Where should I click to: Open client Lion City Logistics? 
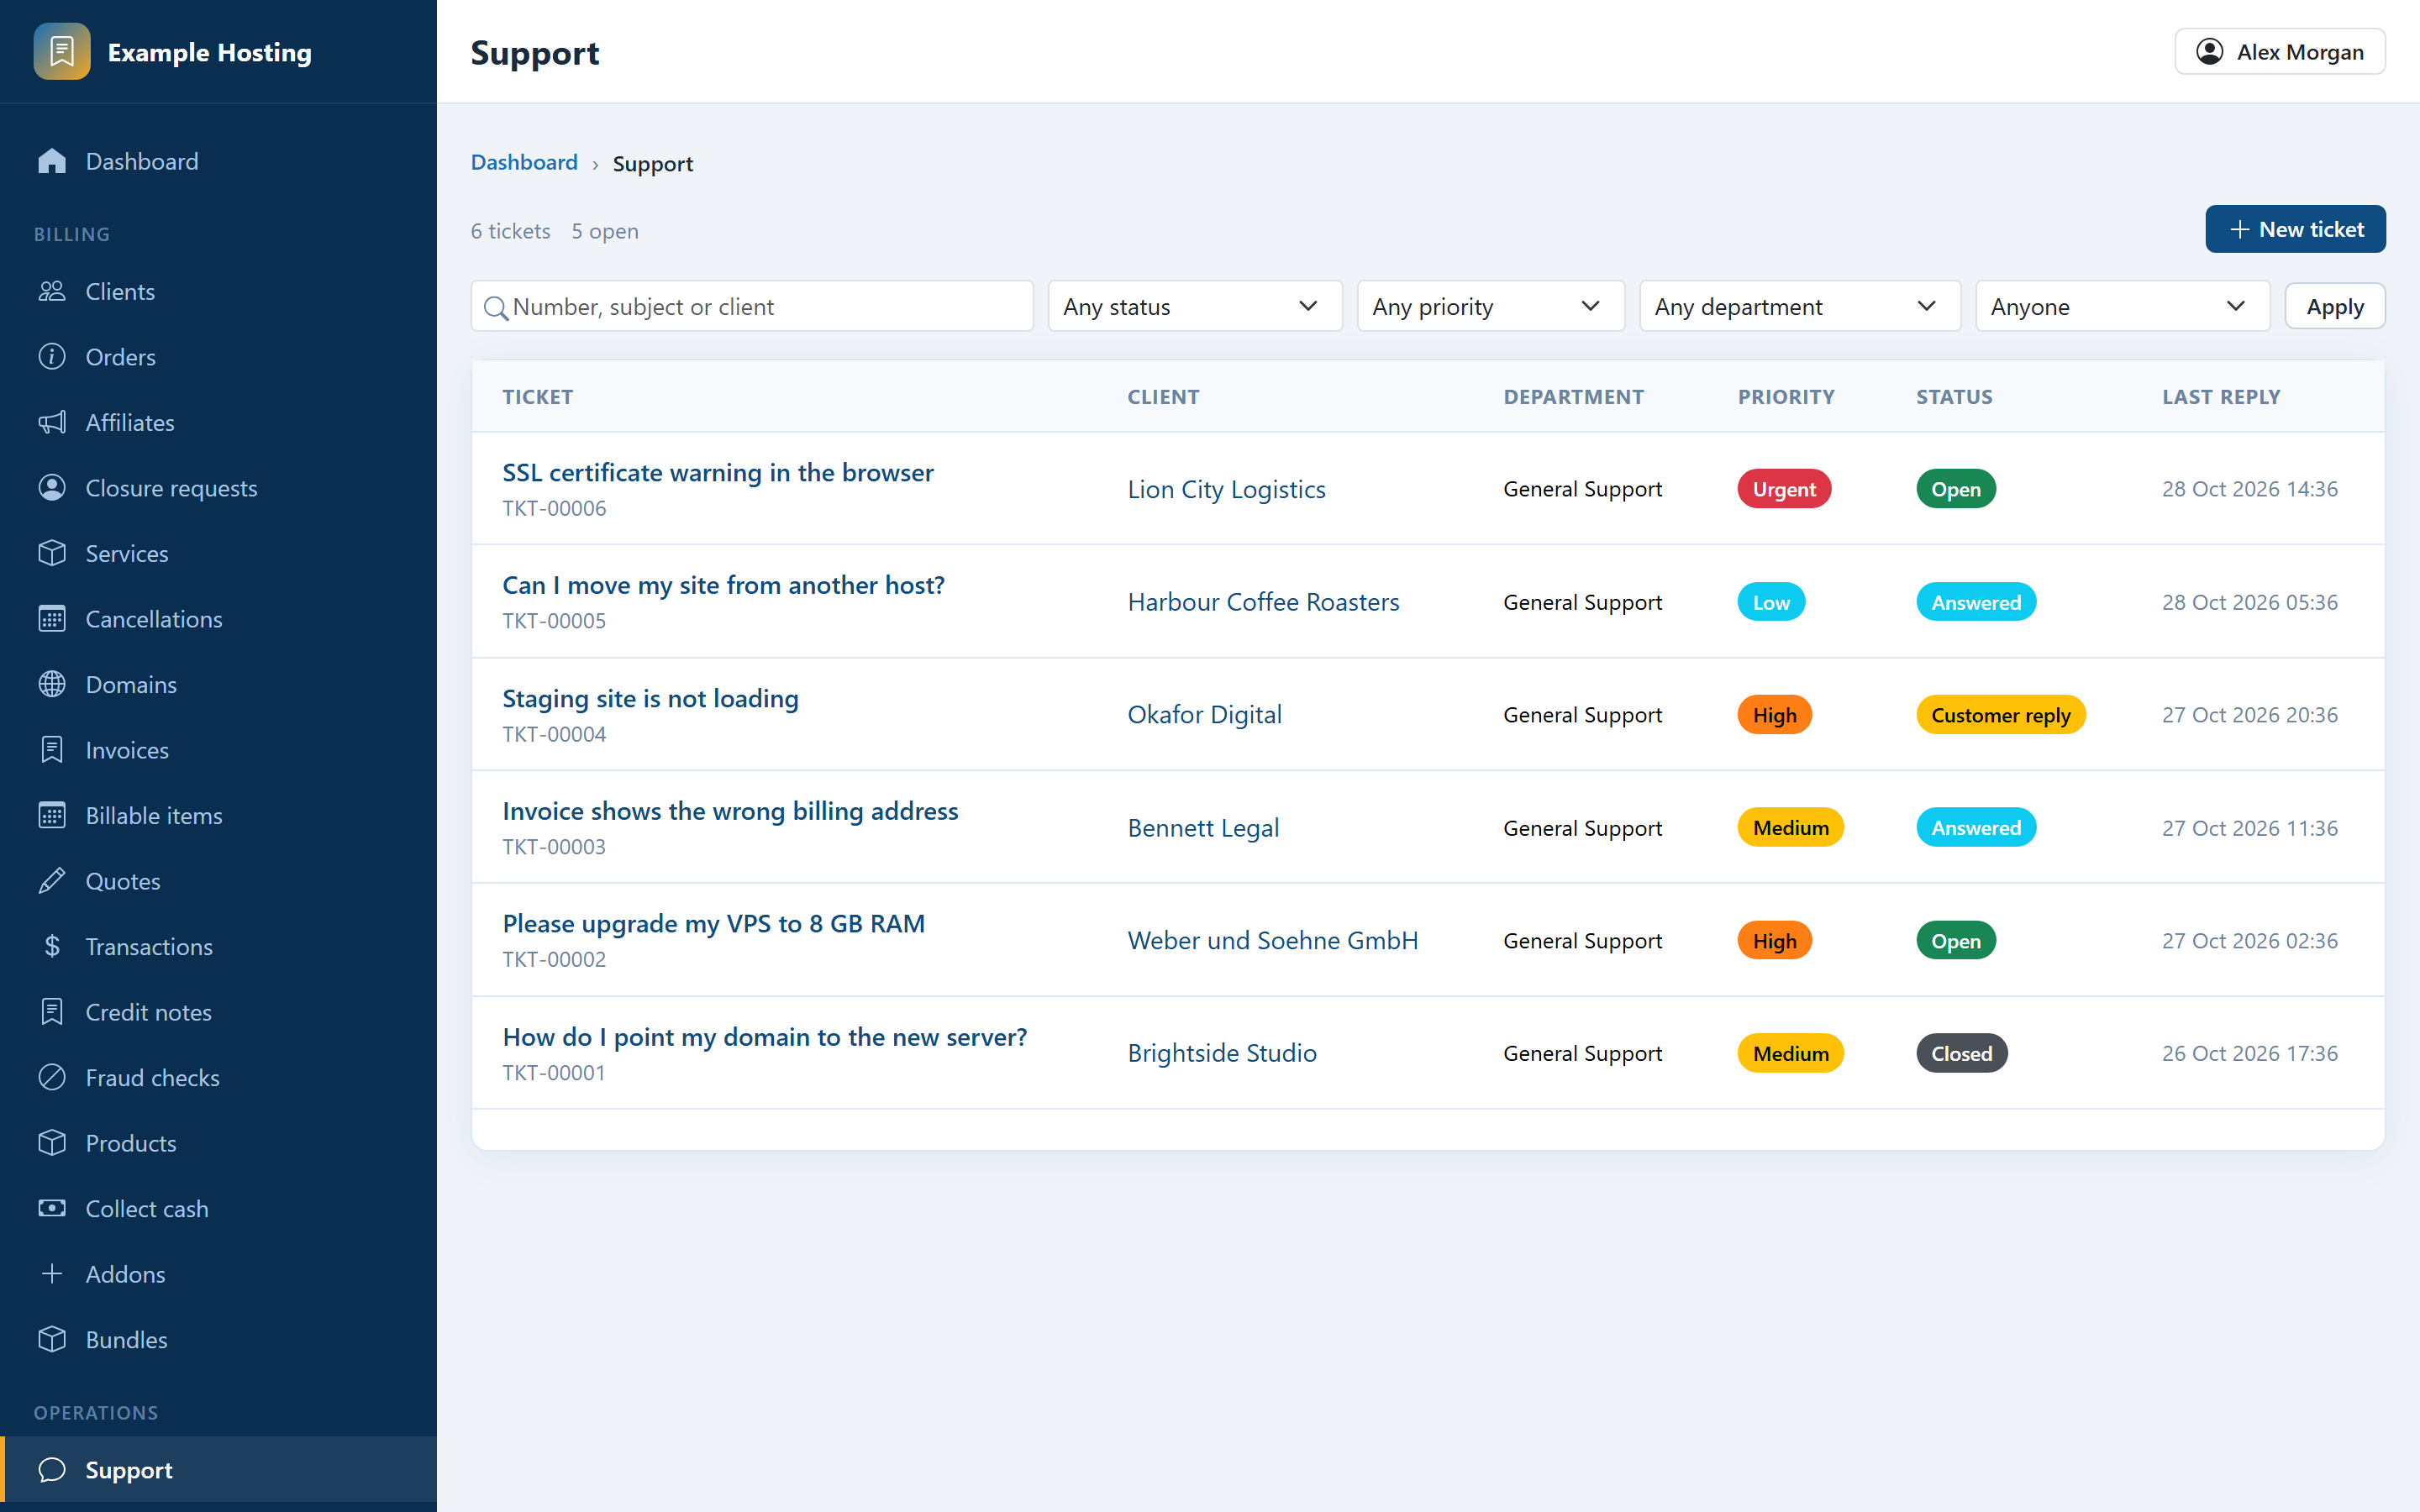tap(1226, 489)
